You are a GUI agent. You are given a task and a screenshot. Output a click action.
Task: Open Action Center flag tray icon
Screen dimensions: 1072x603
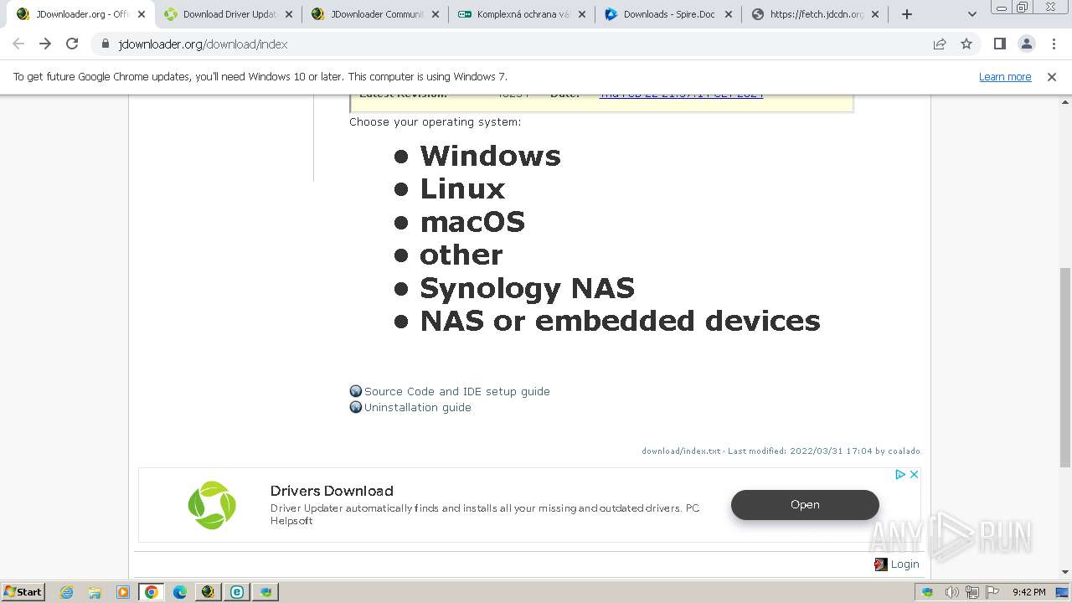(x=993, y=592)
